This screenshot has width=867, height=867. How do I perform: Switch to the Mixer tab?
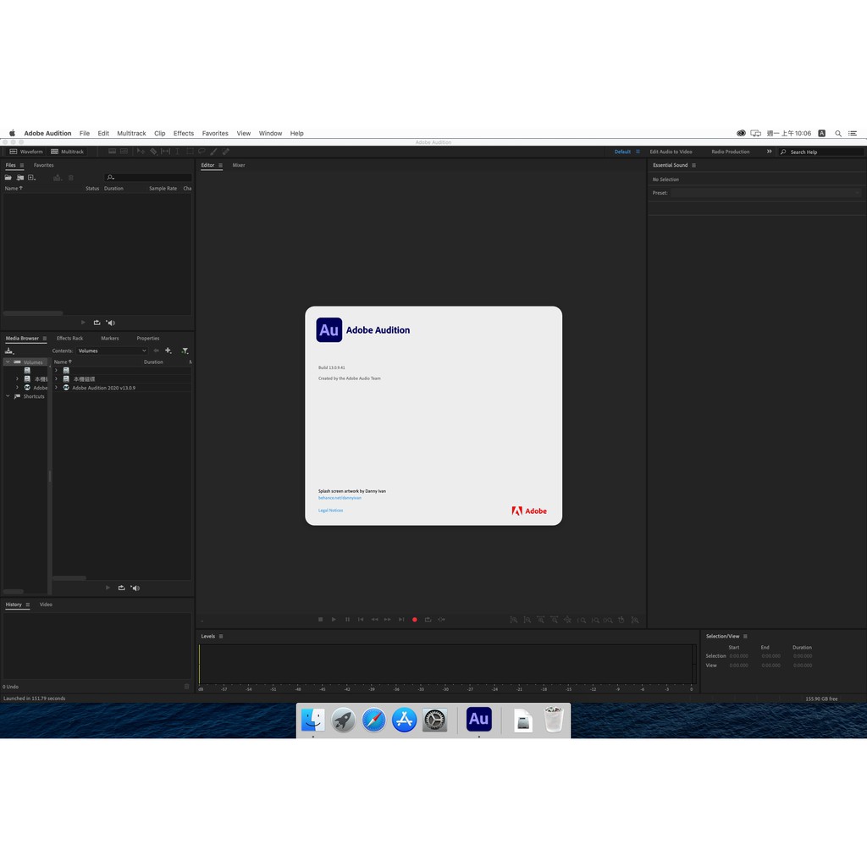[x=238, y=165]
